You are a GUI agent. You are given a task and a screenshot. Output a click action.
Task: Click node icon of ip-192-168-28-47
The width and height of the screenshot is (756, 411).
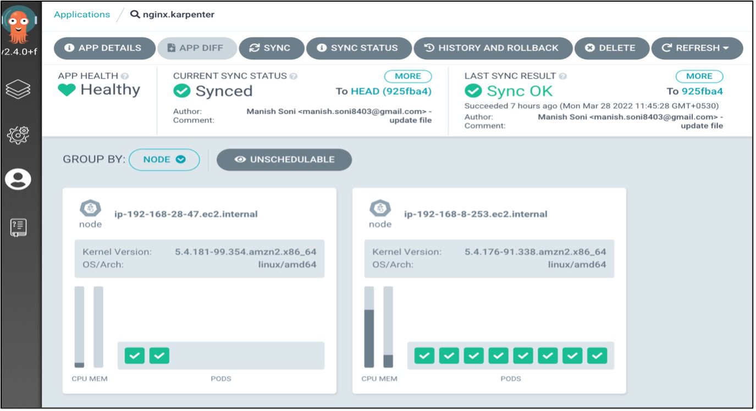(x=90, y=208)
